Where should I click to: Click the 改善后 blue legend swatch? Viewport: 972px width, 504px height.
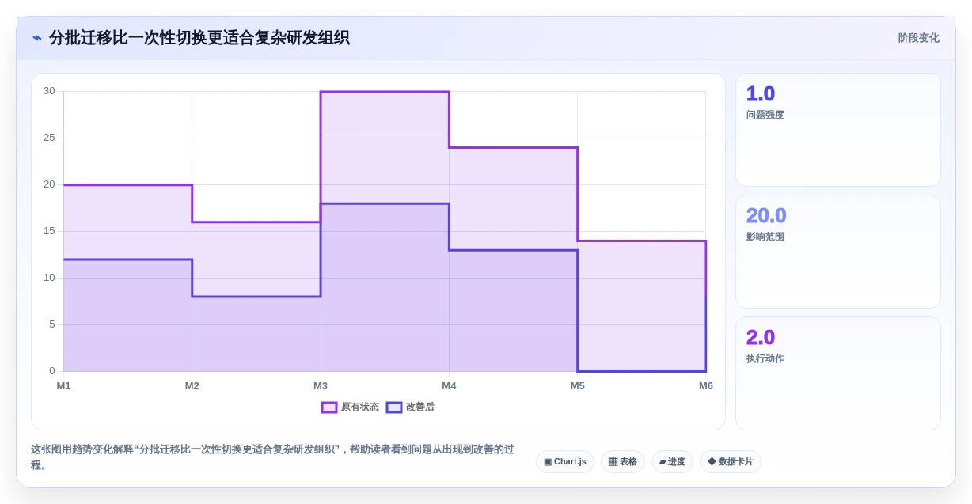(394, 407)
